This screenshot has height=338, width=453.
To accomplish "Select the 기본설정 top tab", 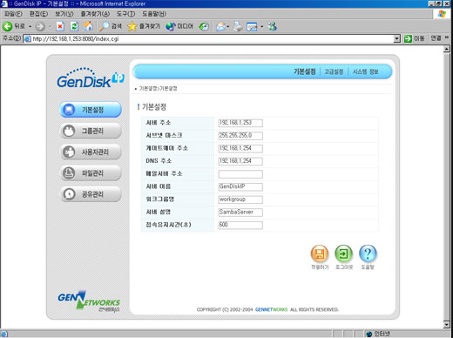I will [304, 71].
